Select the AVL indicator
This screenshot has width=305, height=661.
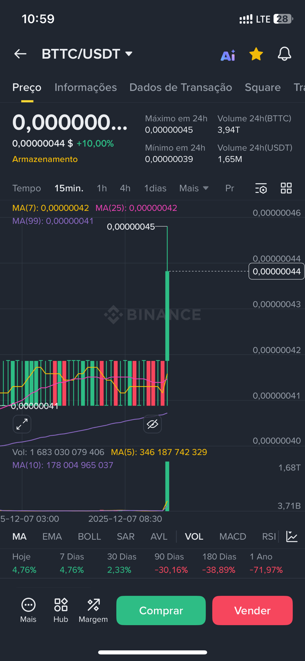pos(159,537)
